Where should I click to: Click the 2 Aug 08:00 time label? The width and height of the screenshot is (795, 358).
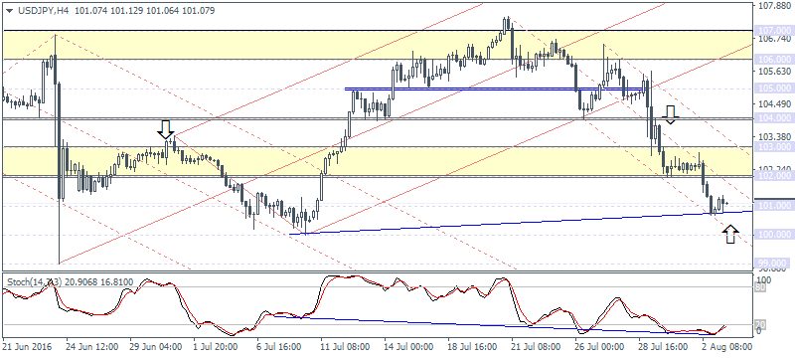tap(728, 347)
